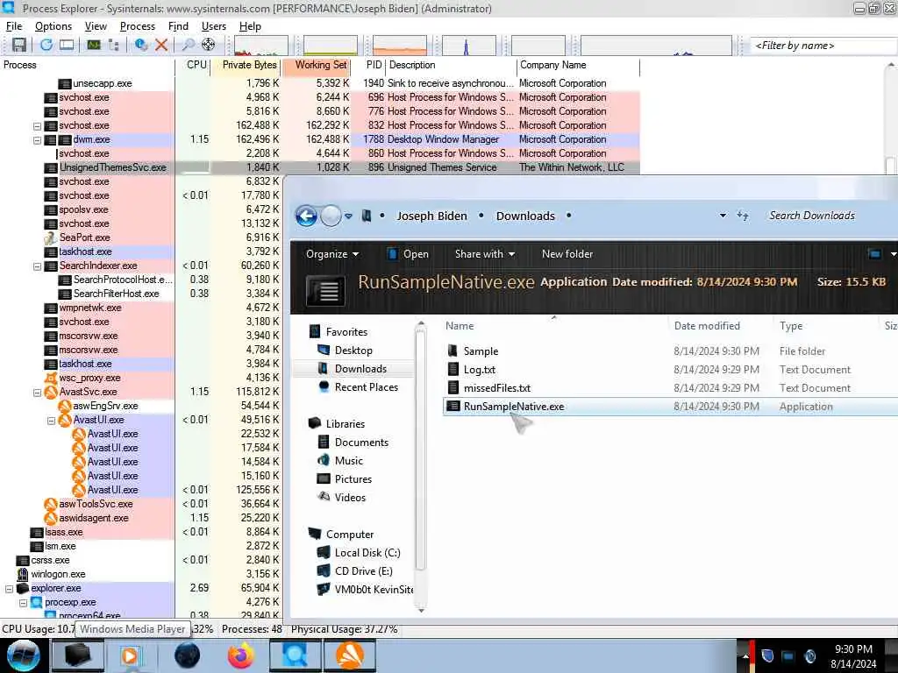
Task: Click the commit history mini graph
Action: tap(331, 46)
